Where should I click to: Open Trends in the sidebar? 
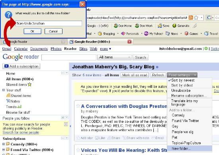[14, 107]
